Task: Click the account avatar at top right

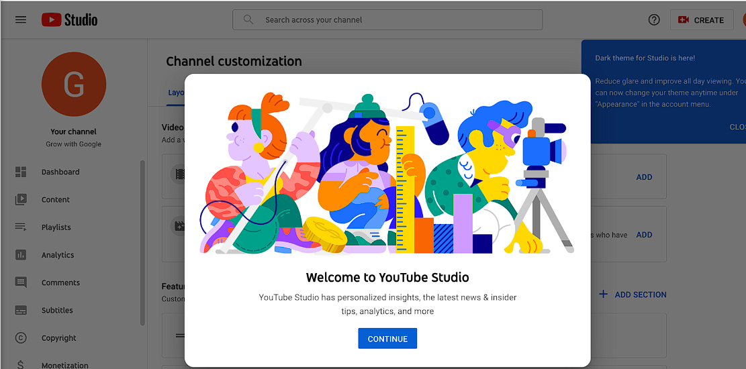Action: 744,20
